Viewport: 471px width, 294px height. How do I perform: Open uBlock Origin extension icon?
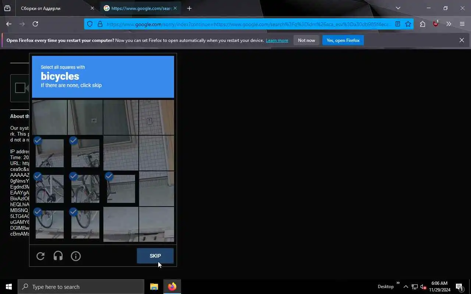436,24
